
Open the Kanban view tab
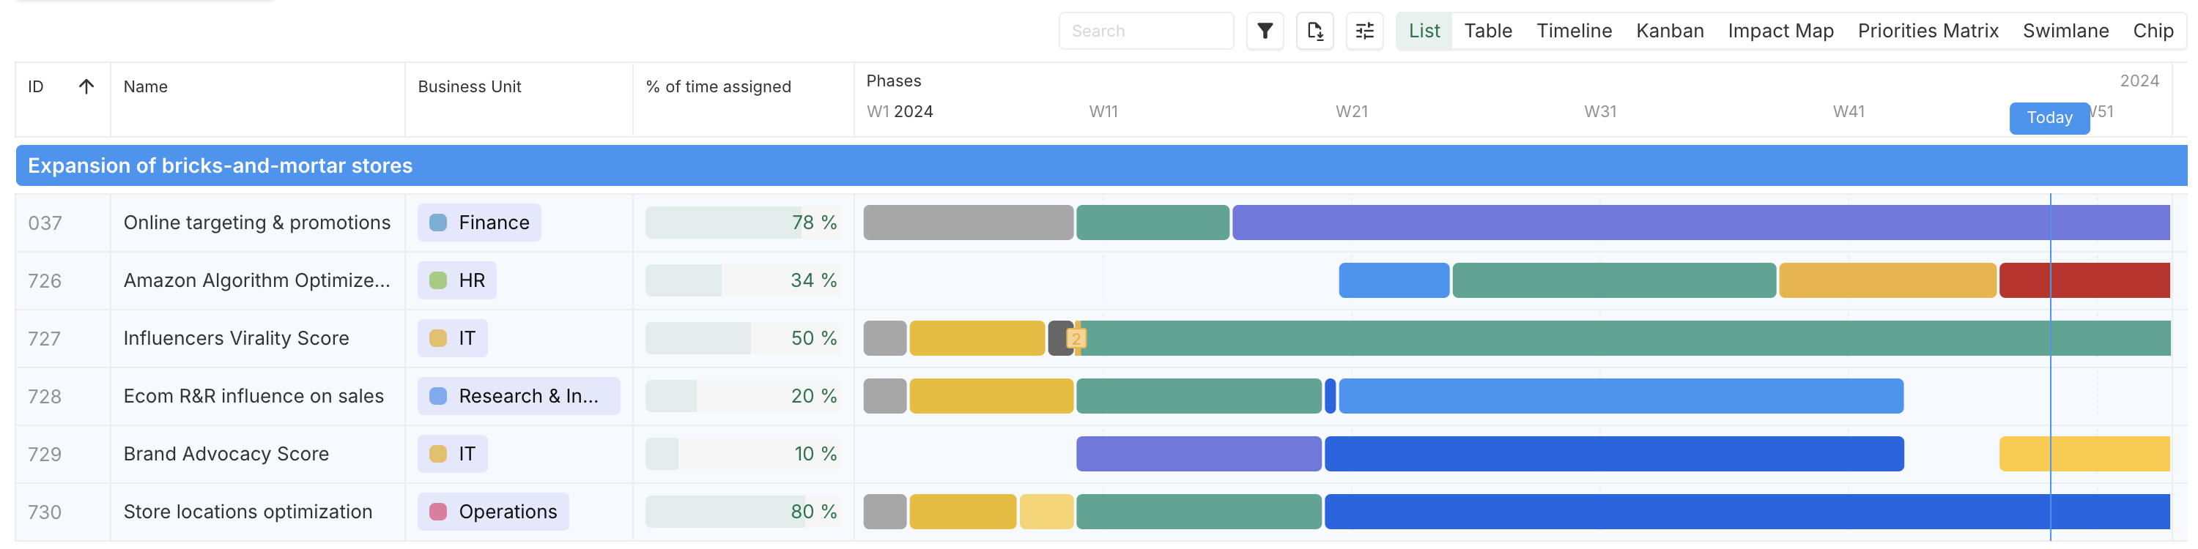click(1669, 31)
